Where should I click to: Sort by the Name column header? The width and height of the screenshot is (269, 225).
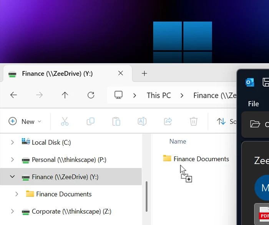178,141
